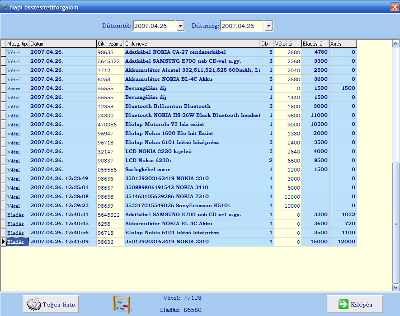
Task: Click the selected Eladás cell in last row
Action: tap(18, 242)
